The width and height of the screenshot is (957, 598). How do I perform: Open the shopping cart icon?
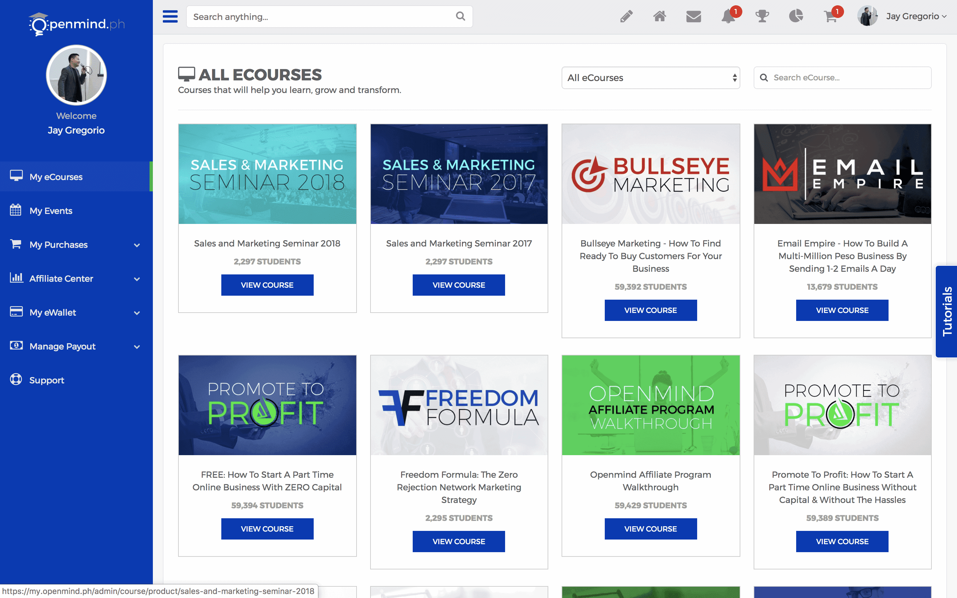point(830,17)
